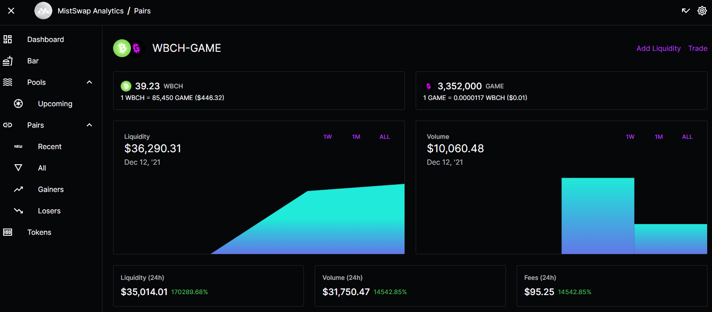Set Liquidity chart range to ALL

tap(385, 137)
